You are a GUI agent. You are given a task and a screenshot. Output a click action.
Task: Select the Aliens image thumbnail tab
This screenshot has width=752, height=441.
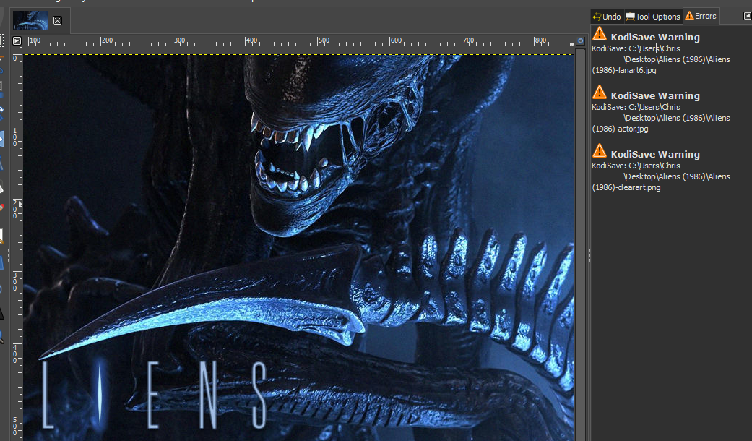point(30,21)
